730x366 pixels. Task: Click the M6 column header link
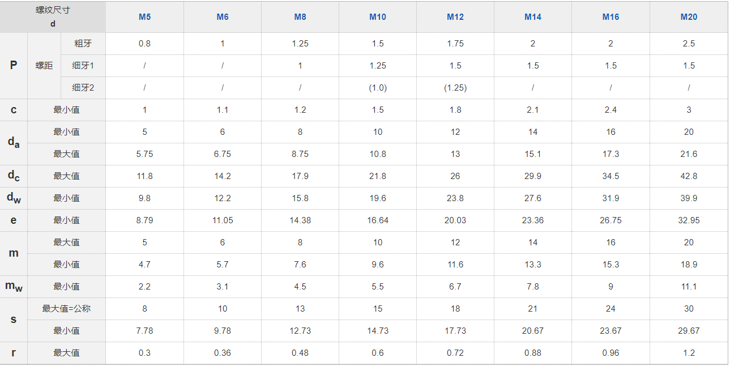[223, 17]
